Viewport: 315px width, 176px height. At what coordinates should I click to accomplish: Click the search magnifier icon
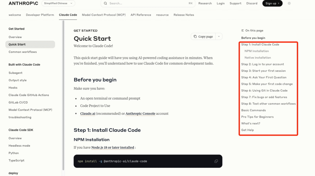(x=106, y=3)
